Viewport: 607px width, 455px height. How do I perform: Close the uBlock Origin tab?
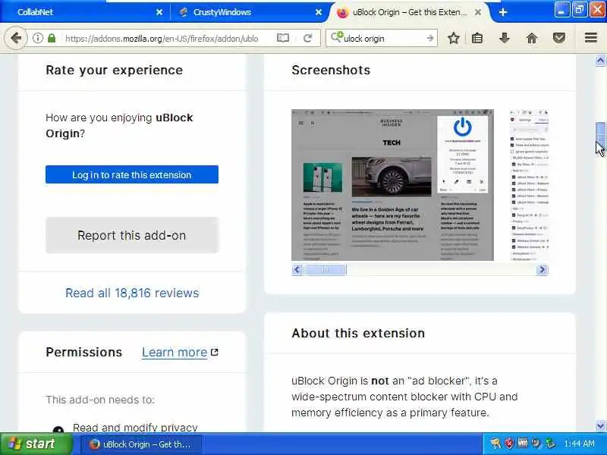coord(478,12)
